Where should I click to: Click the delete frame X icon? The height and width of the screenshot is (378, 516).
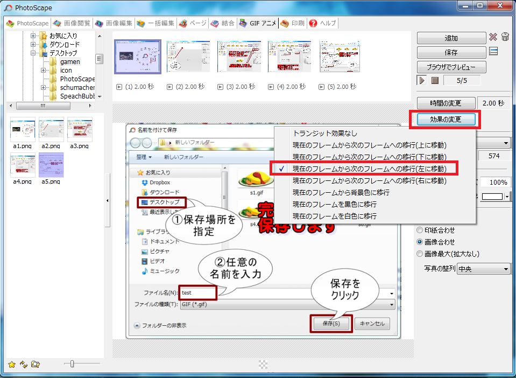click(493, 38)
